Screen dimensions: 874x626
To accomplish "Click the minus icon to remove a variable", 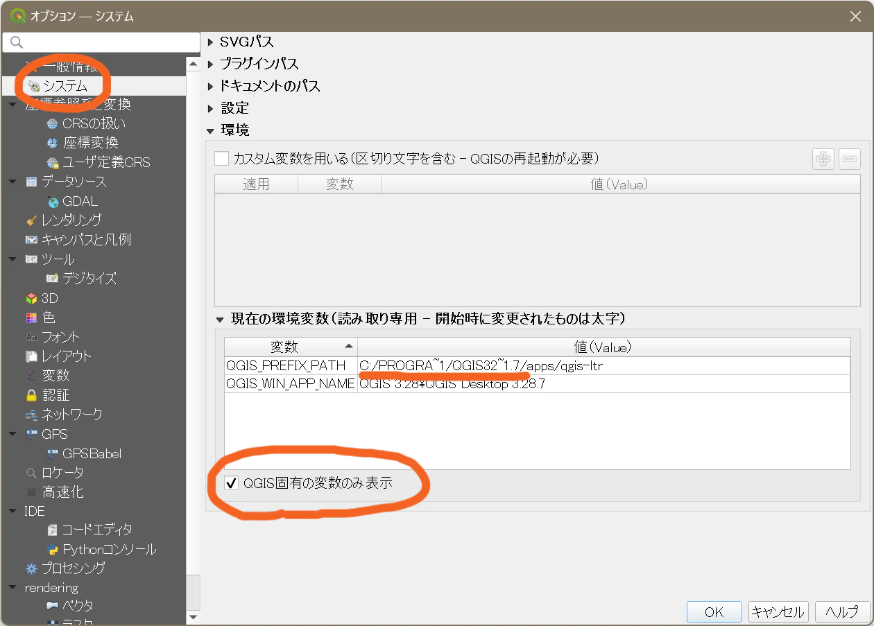I will point(849,159).
